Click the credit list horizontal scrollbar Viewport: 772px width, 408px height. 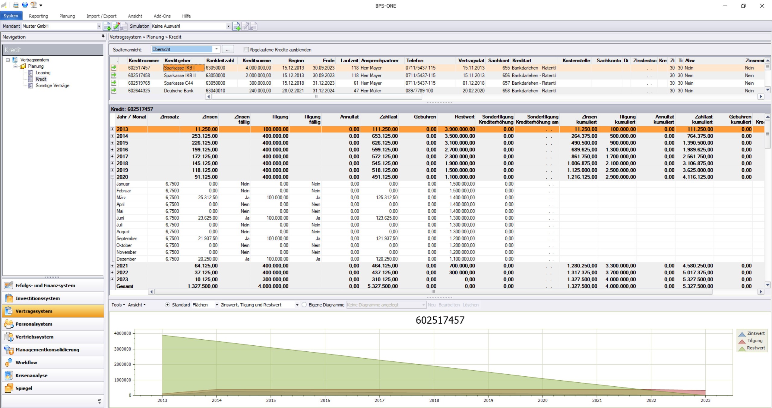coord(317,96)
